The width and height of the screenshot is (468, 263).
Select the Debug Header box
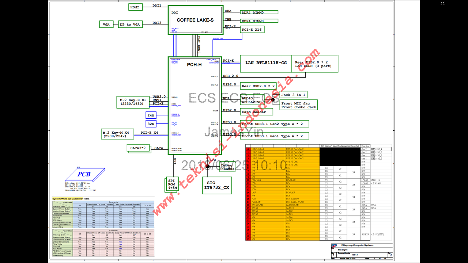[227, 167]
